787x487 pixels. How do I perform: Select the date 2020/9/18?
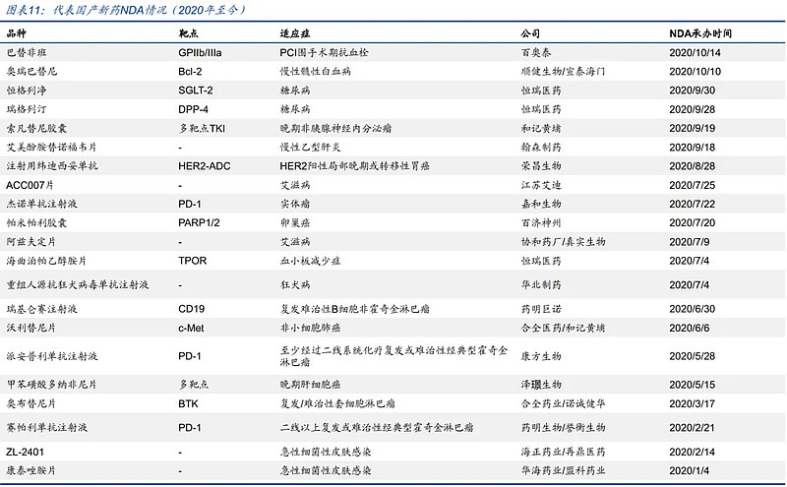(x=693, y=148)
